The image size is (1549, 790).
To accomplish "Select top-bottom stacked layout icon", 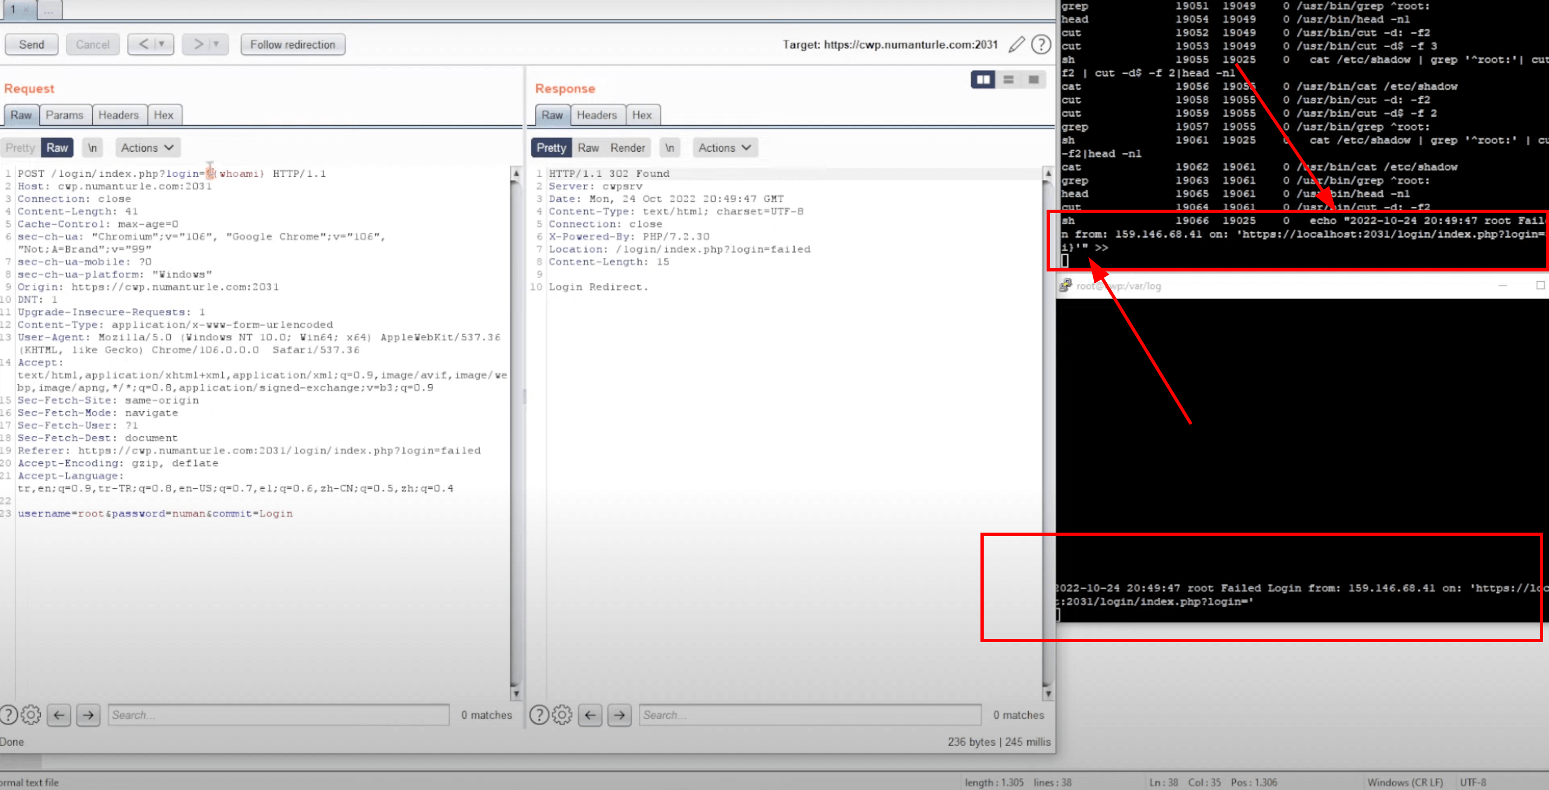I will pos(1009,79).
